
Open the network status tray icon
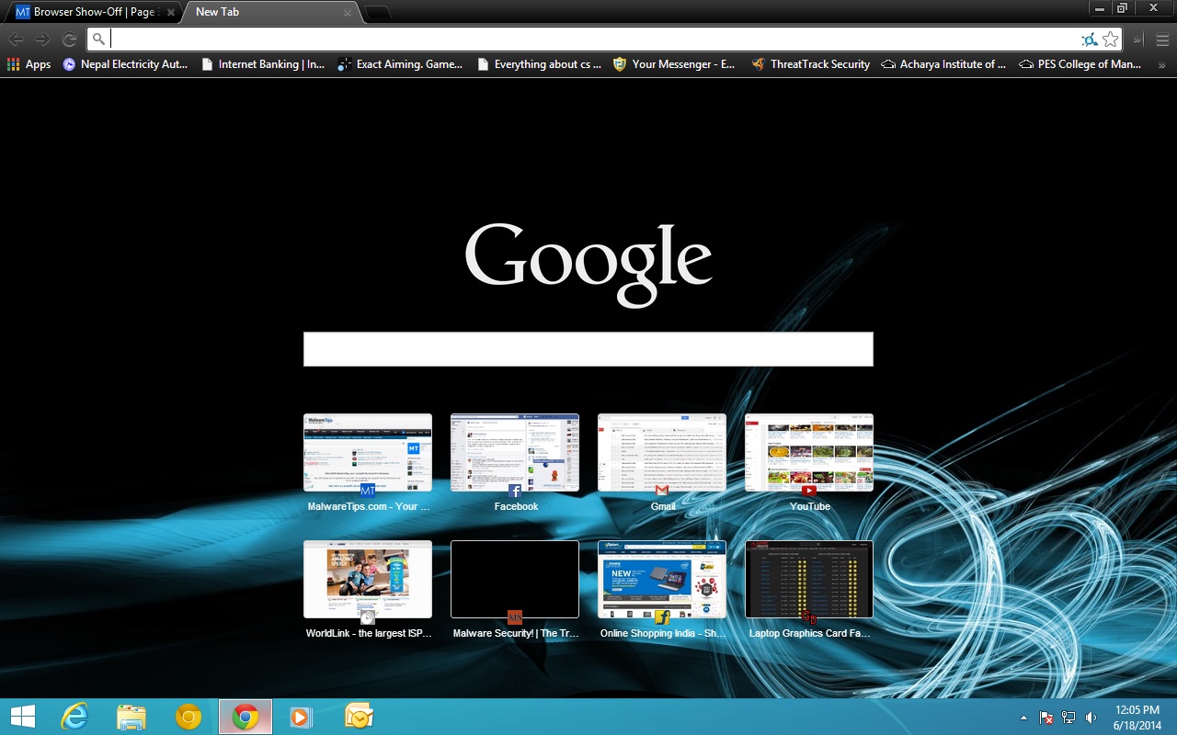click(x=1068, y=718)
